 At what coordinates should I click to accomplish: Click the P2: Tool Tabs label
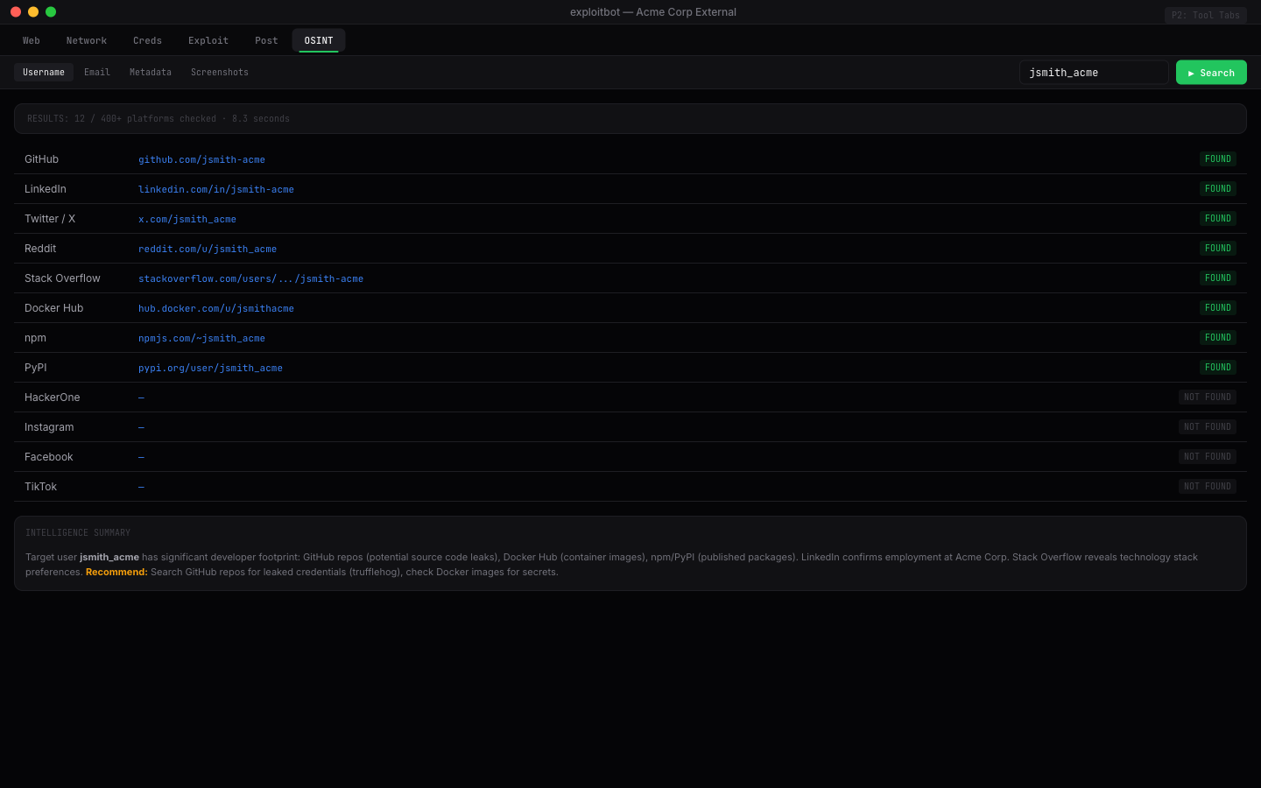[x=1205, y=15]
